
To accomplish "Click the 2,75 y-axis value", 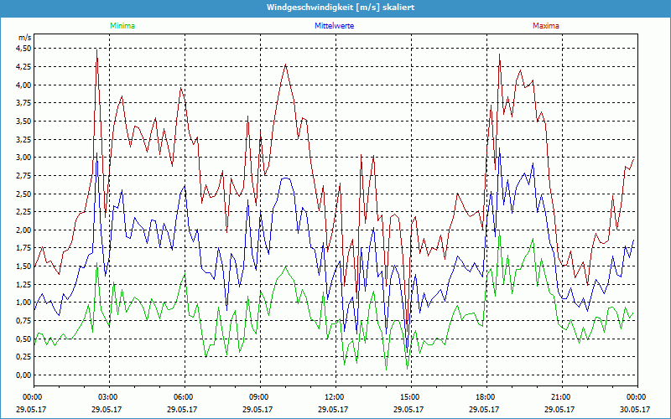I will point(24,176).
